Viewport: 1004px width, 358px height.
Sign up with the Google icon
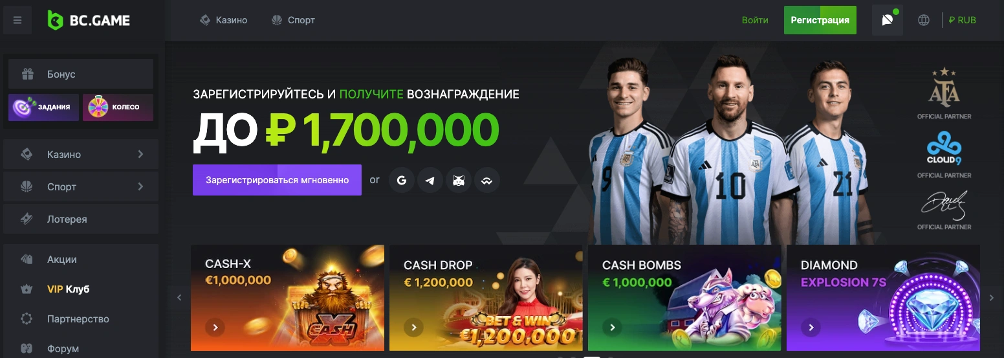[401, 180]
